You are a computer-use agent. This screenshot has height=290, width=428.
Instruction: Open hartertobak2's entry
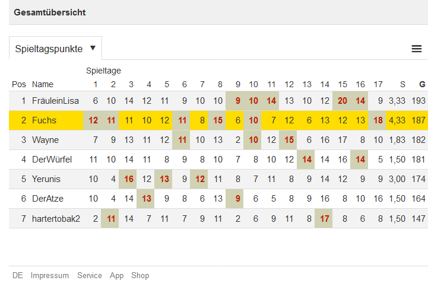point(56,218)
